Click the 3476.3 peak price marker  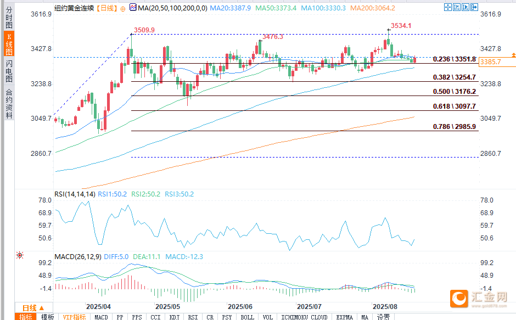[x=272, y=37]
